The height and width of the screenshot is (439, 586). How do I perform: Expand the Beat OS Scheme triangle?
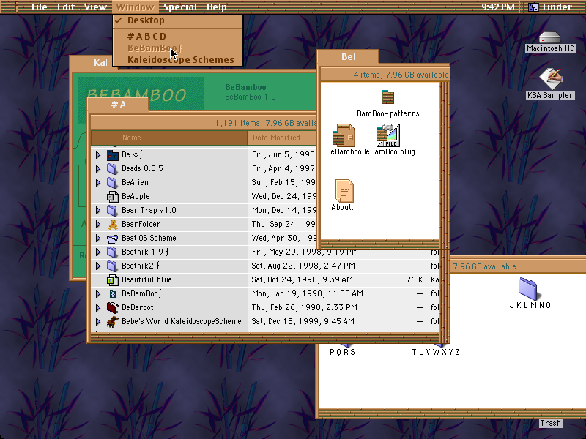click(x=98, y=239)
